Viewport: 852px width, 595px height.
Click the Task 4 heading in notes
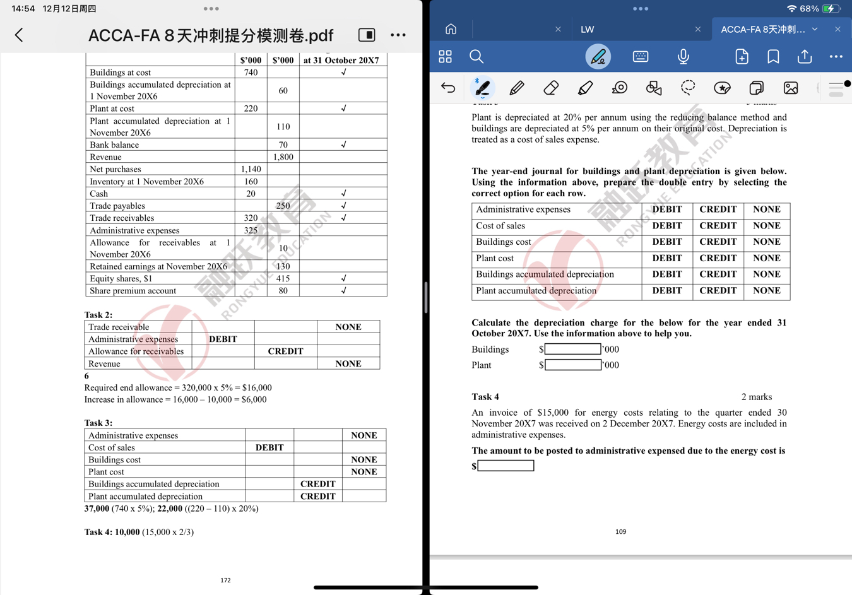485,397
